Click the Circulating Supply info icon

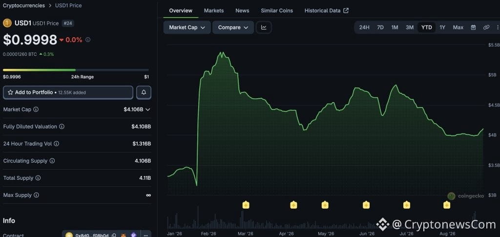pos(52,161)
